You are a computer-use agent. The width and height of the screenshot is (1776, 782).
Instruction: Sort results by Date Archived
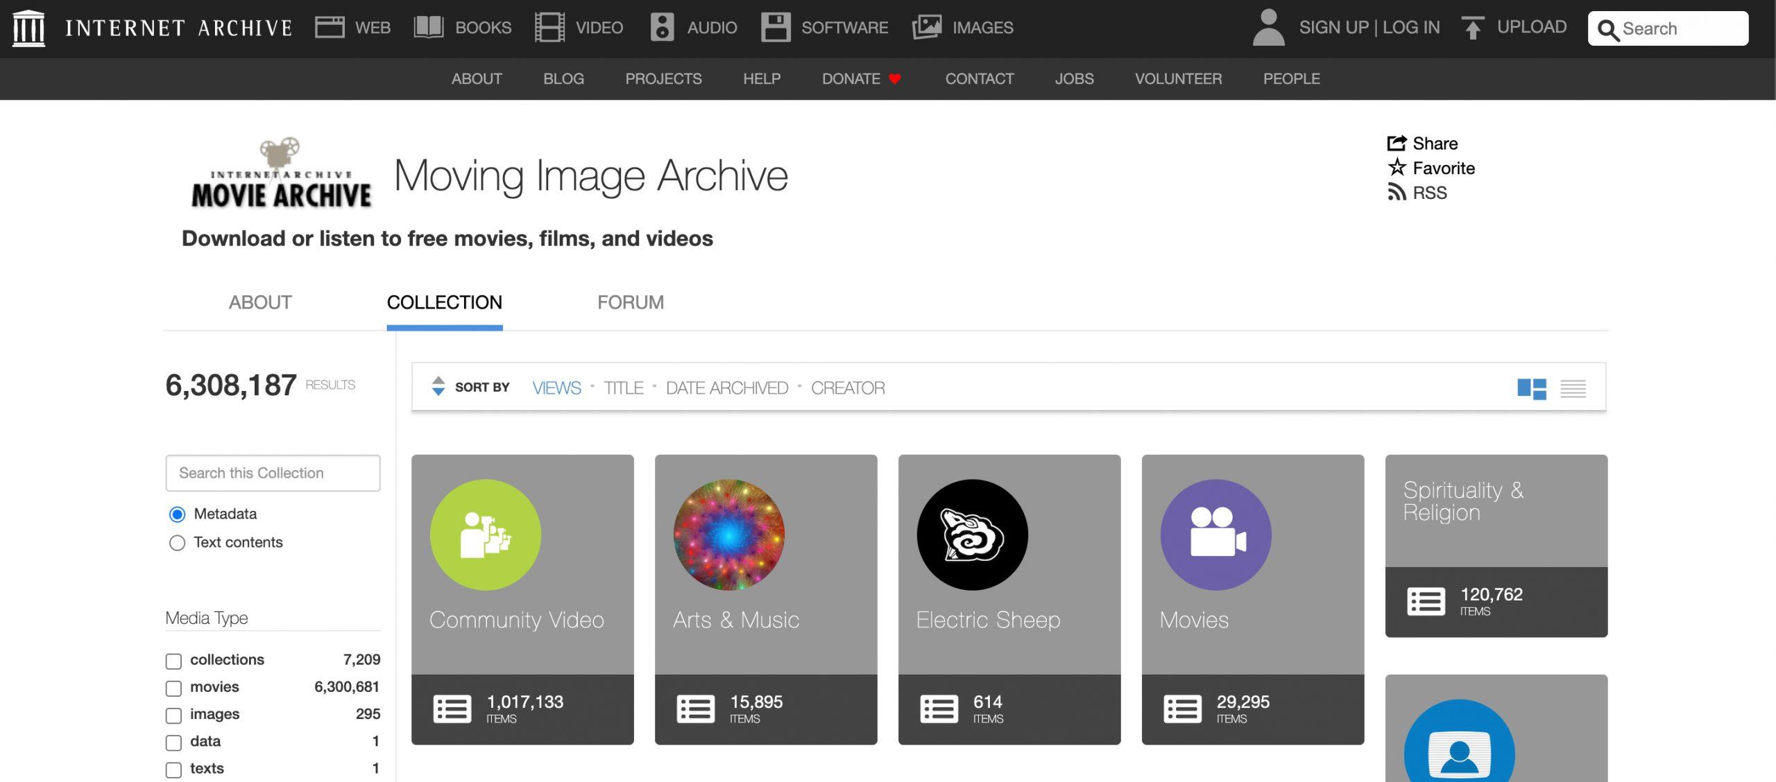[726, 388]
